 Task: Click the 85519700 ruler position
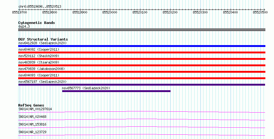pyautogui.click(x=20, y=12)
